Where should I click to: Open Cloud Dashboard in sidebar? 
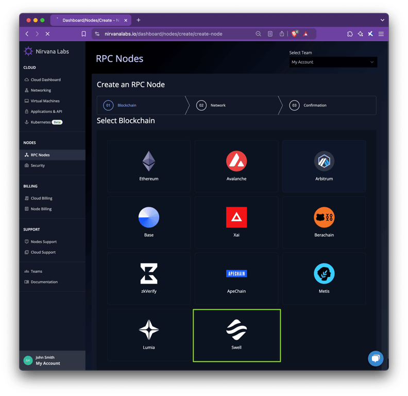[43, 80]
